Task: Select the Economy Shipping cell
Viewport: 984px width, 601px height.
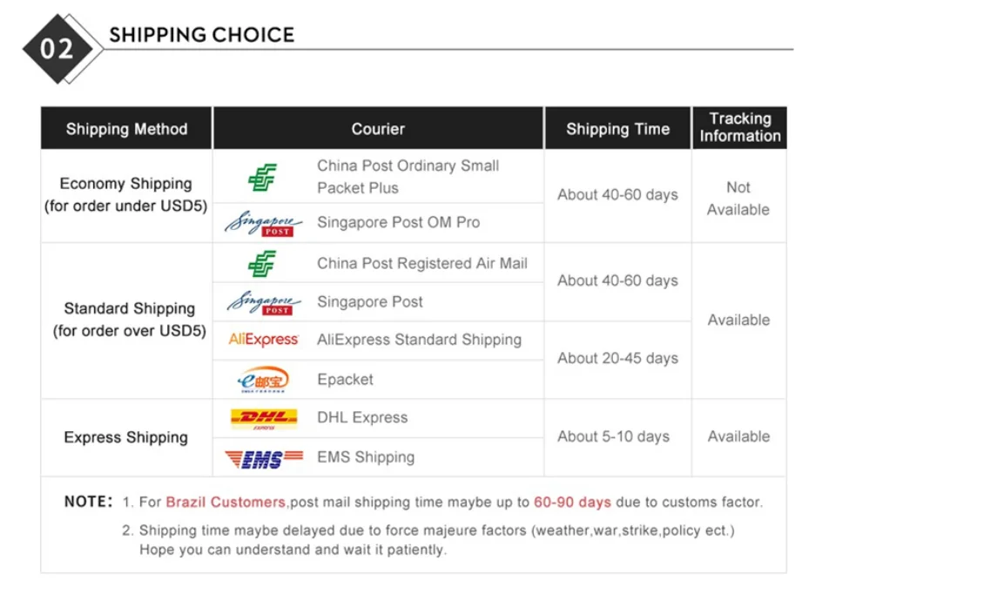Action: (x=126, y=195)
